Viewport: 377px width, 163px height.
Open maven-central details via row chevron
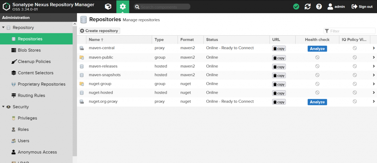(x=374, y=48)
